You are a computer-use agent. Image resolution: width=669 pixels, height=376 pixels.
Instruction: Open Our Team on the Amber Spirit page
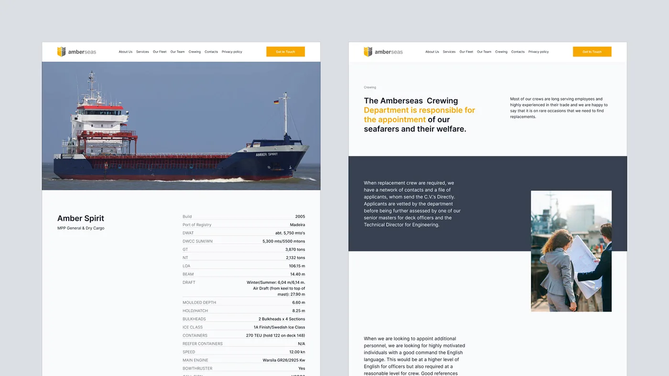177,52
